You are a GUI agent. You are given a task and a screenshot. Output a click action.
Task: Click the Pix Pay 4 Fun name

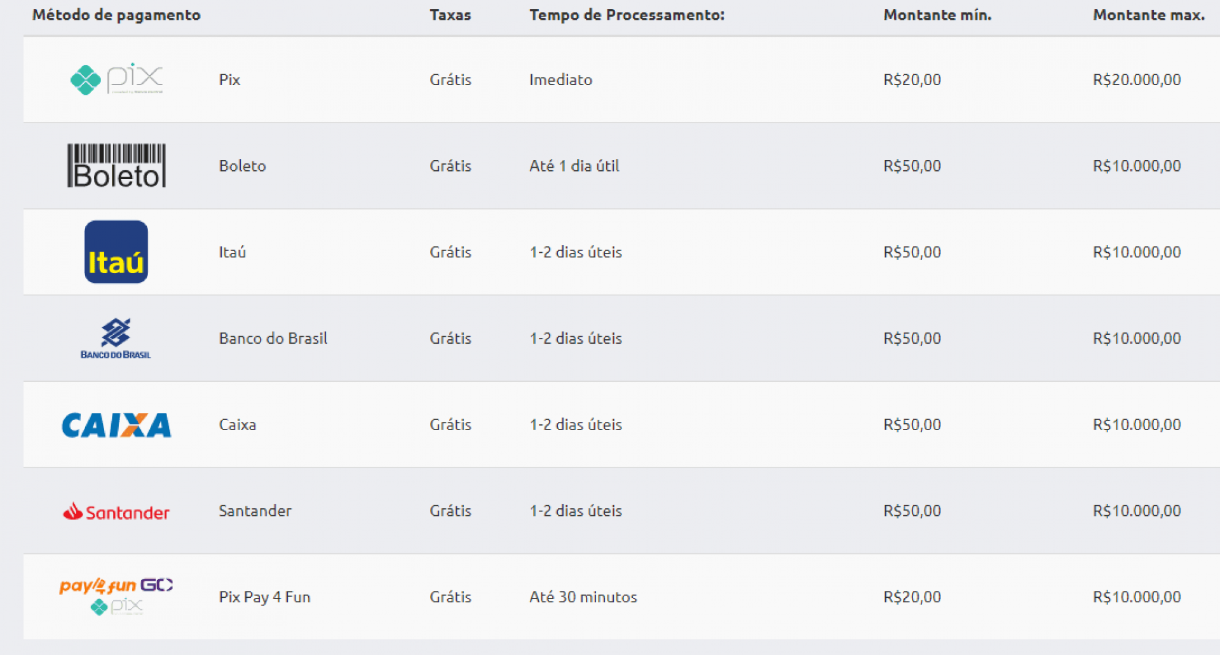(264, 597)
